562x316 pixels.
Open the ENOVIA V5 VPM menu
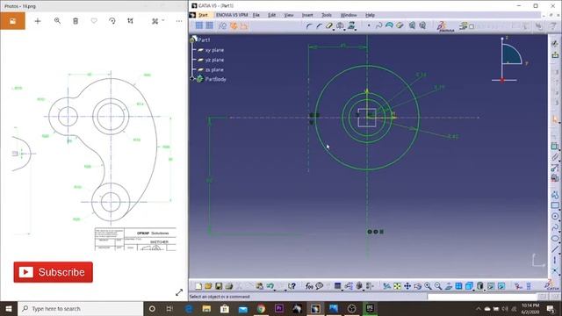click(232, 15)
